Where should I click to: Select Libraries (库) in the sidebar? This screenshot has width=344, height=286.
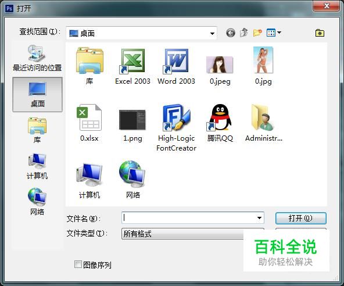(x=37, y=130)
